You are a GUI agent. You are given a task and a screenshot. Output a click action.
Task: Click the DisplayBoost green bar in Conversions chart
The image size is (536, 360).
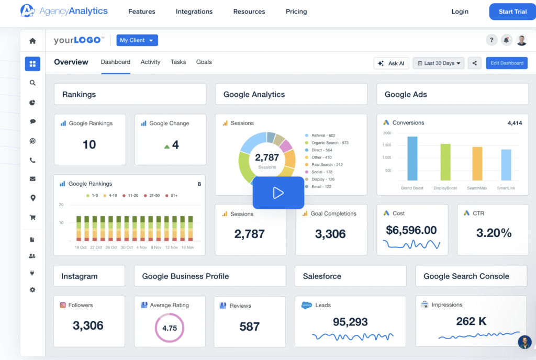click(445, 162)
